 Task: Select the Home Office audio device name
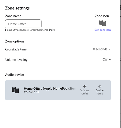point(50,89)
